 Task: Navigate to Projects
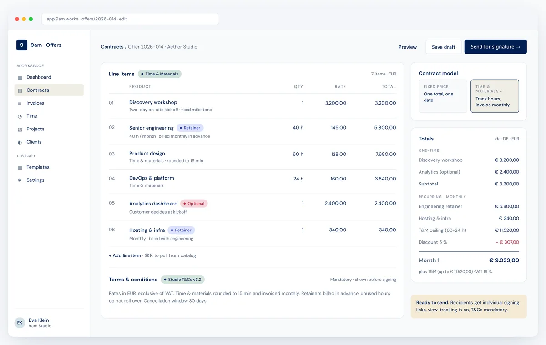pyautogui.click(x=49, y=129)
